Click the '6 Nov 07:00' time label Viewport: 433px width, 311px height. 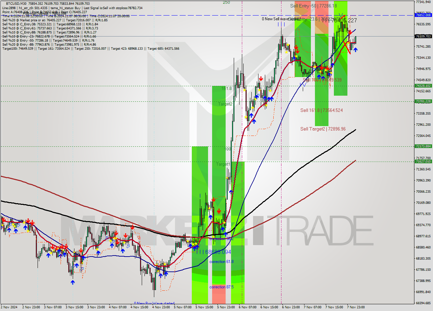coord(248,307)
